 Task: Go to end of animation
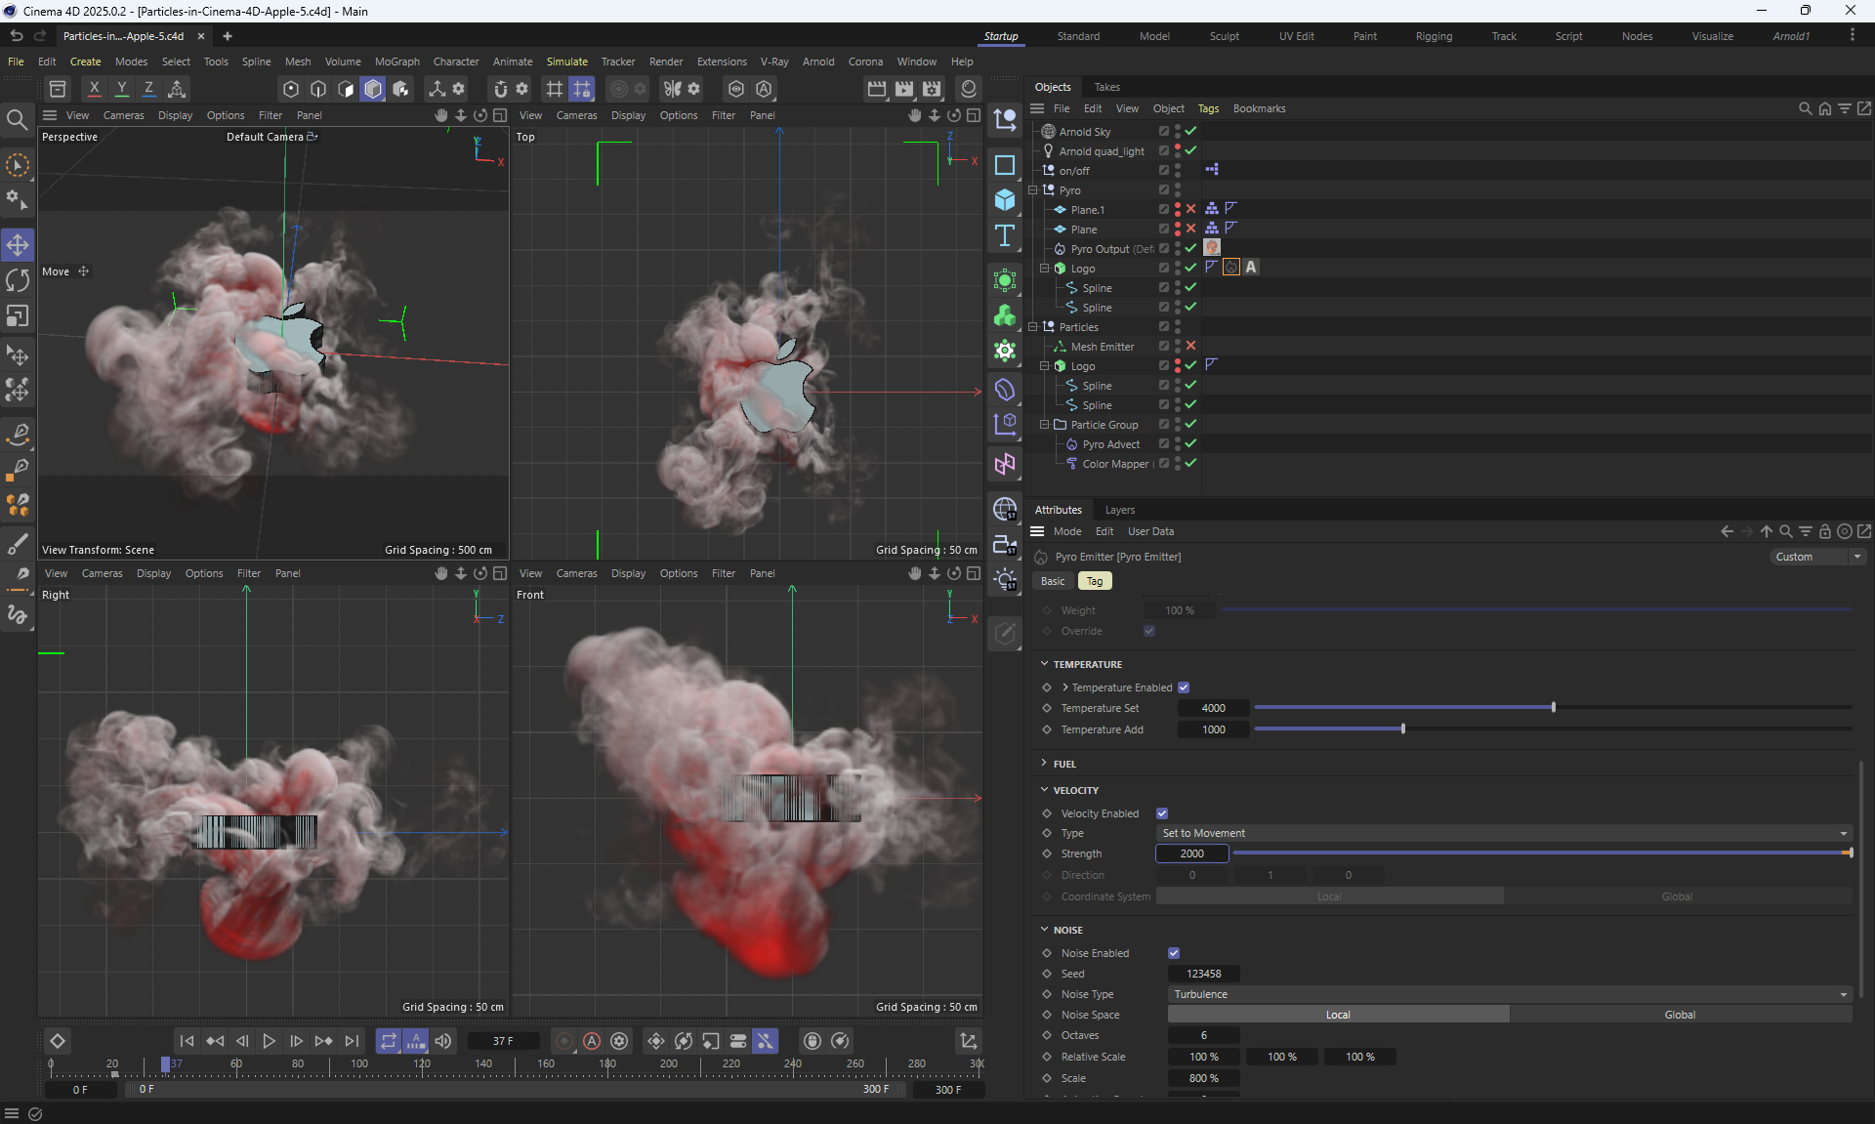click(352, 1041)
